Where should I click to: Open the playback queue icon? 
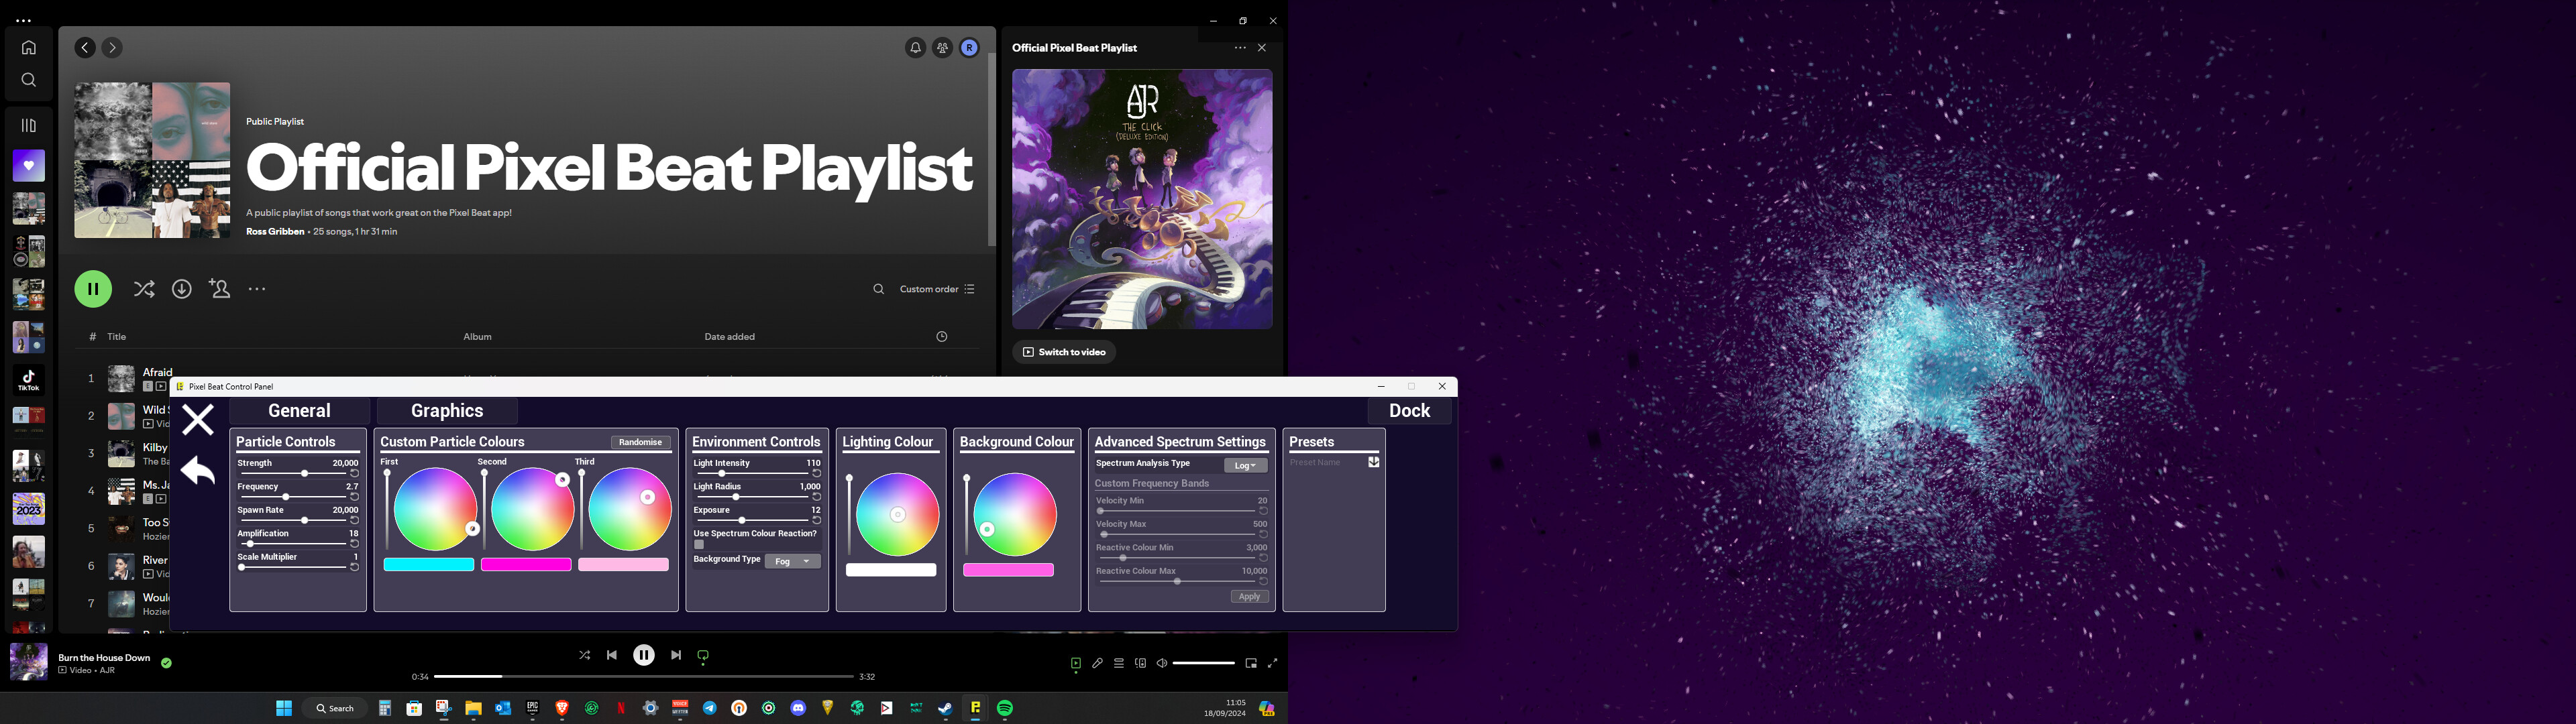click(1119, 663)
